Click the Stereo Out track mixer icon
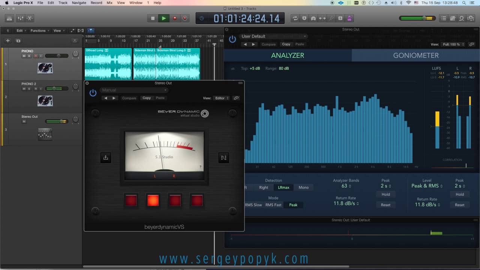480x270 pixels. click(45, 134)
